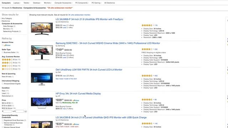
Task: Open the 176 reviews count for LG 34UM68-P
Action: click(x=156, y=25)
